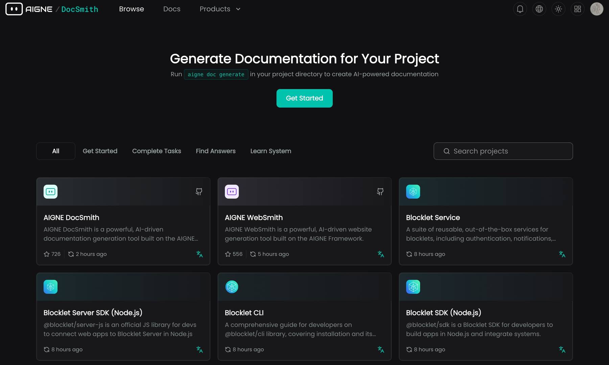This screenshot has height=365, width=609.
Task: Open the Docs page link
Action: pyautogui.click(x=172, y=9)
